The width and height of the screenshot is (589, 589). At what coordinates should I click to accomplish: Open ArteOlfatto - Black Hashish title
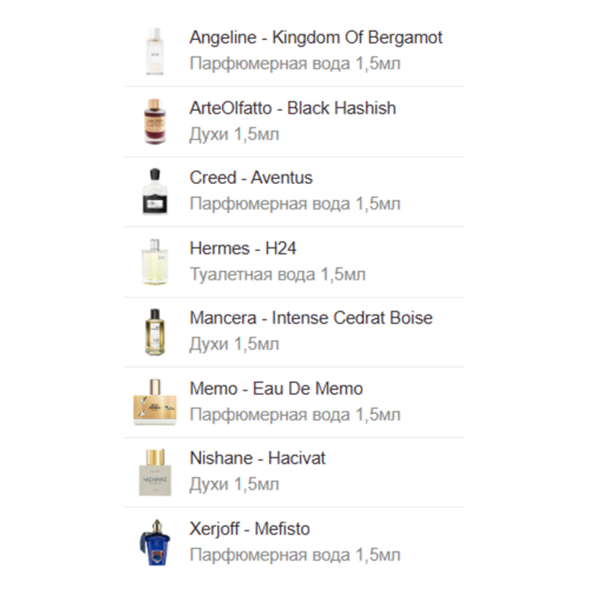coord(293,108)
